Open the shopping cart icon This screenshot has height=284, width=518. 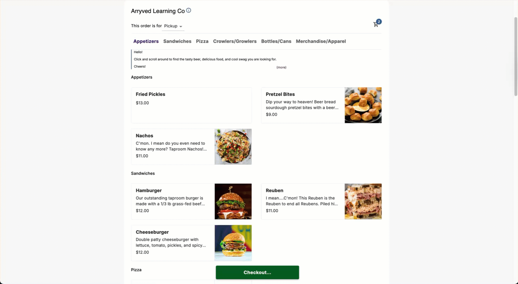376,25
